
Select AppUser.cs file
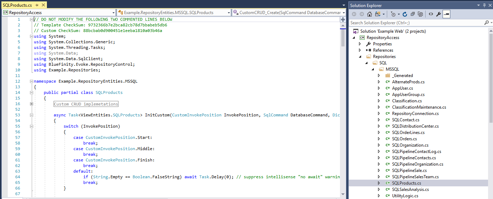pos(402,88)
